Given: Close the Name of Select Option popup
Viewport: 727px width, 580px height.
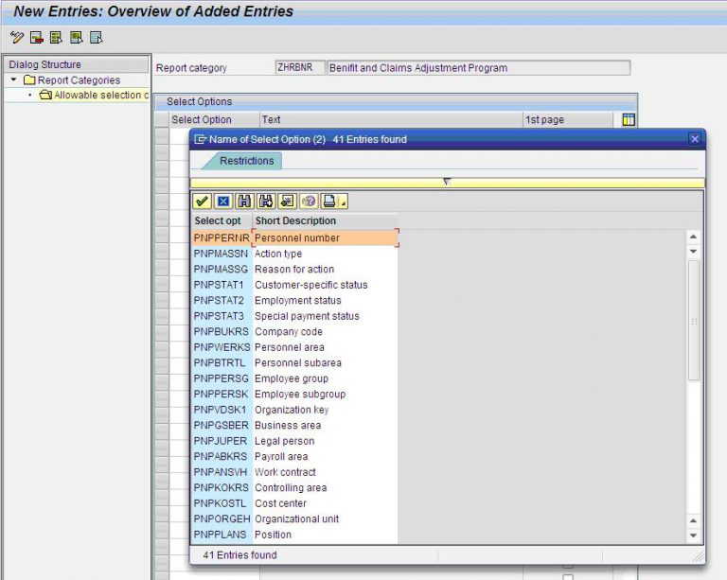Looking at the screenshot, I should (x=694, y=139).
